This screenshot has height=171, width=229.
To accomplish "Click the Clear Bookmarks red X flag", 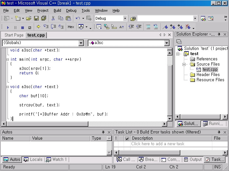I will pyautogui.click(x=188, y=27).
